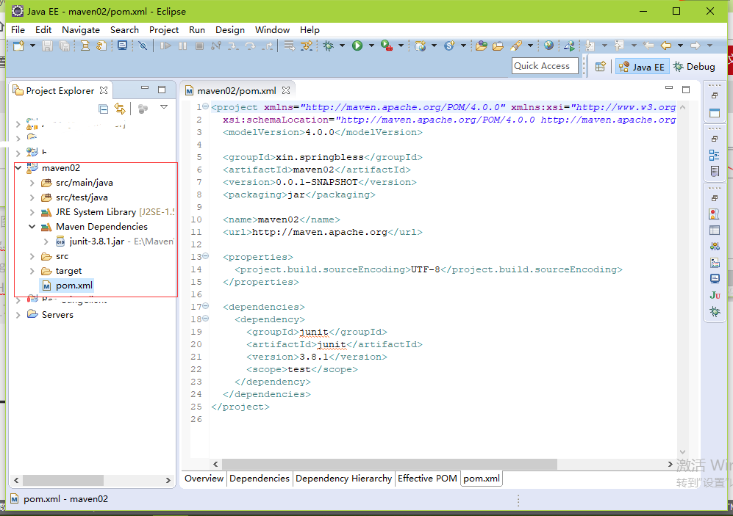Screen dimensions: 733x516
Task: Click the Open Perspective icon
Action: [x=601, y=67]
